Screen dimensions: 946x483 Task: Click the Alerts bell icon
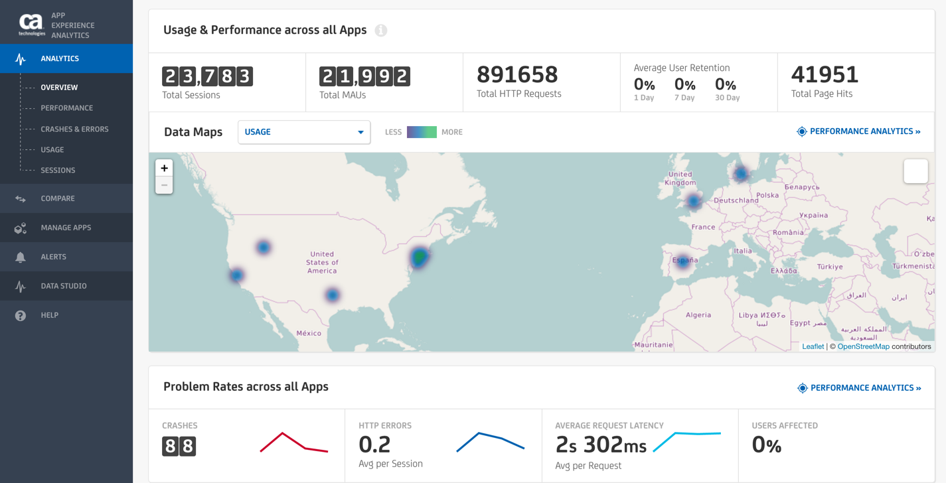[21, 257]
